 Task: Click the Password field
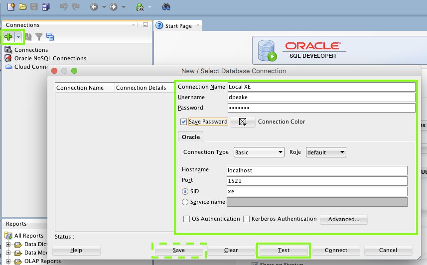[321, 108]
